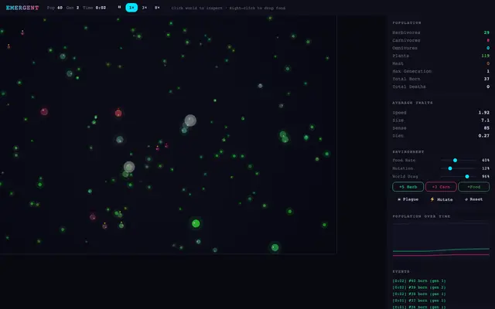Set simulation speed to 8x
This screenshot has height=309, width=495.
(x=157, y=8)
